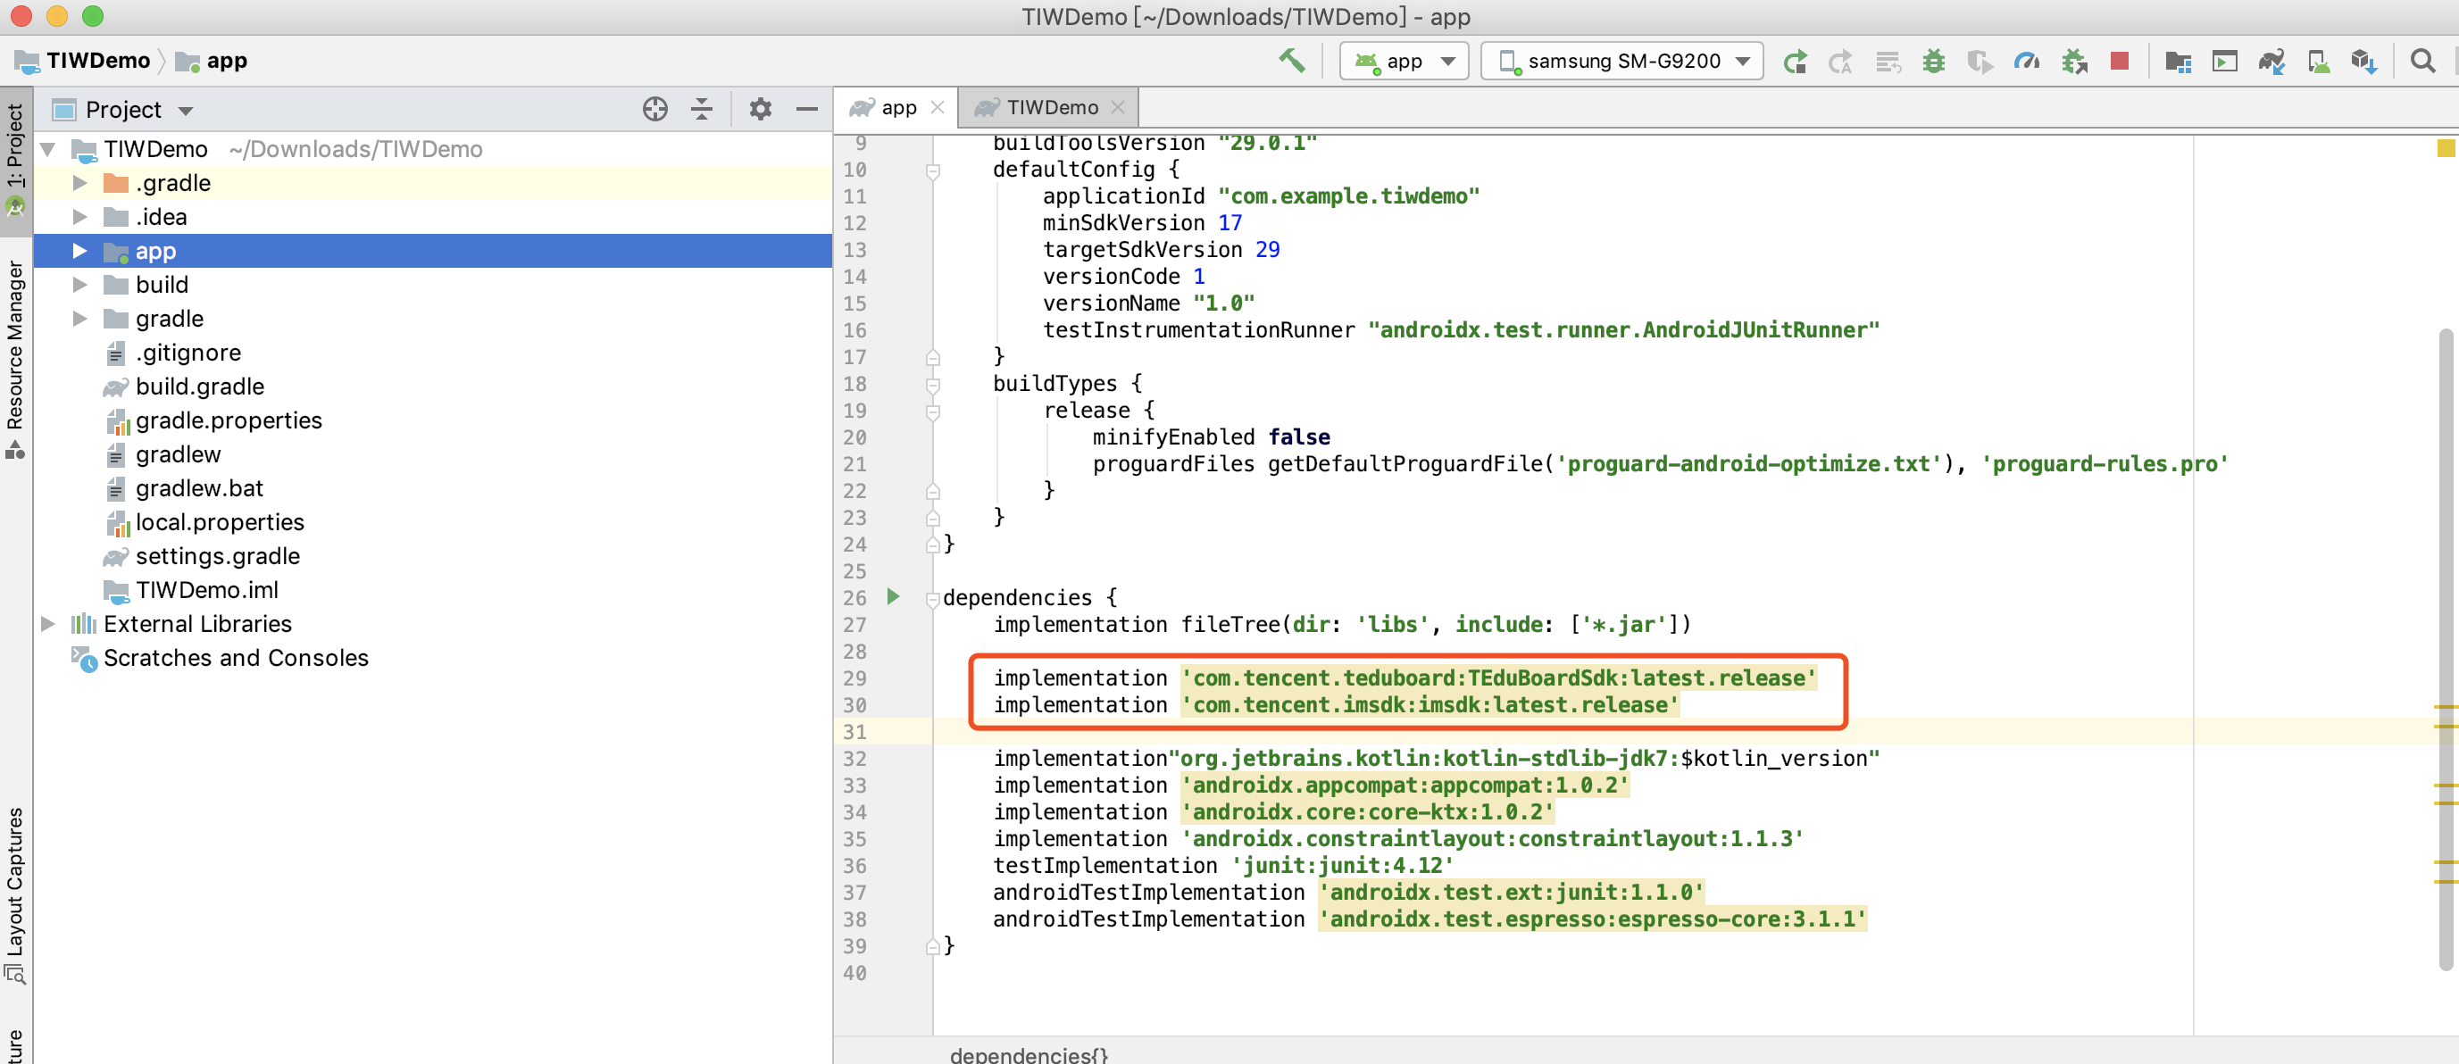Click the Apply Code Changes icon
This screenshot has width=2459, height=1064.
tap(1888, 61)
